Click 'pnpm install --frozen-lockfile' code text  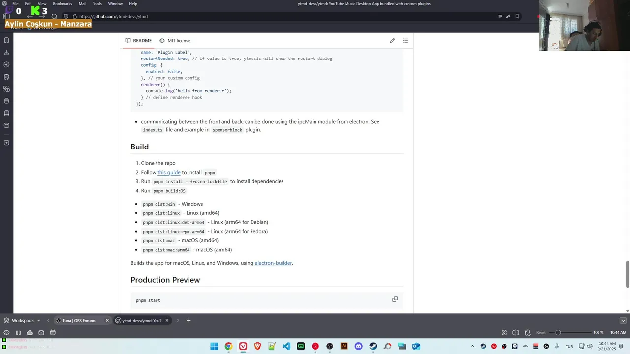pyautogui.click(x=190, y=181)
